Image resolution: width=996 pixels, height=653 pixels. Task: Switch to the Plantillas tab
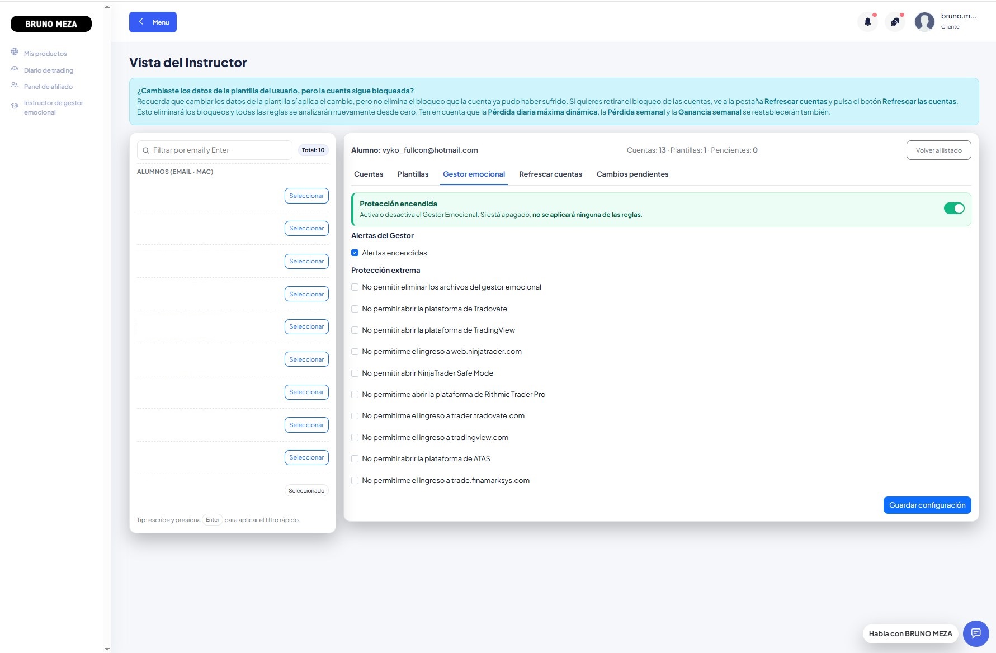tap(413, 174)
